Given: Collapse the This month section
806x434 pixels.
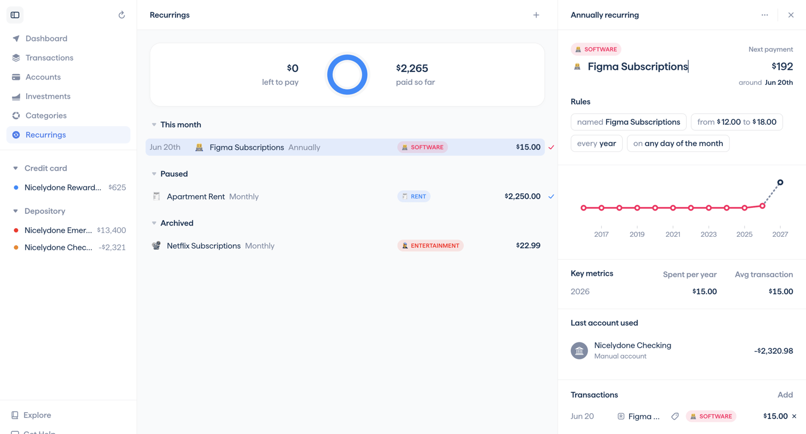Looking at the screenshot, I should pos(154,125).
